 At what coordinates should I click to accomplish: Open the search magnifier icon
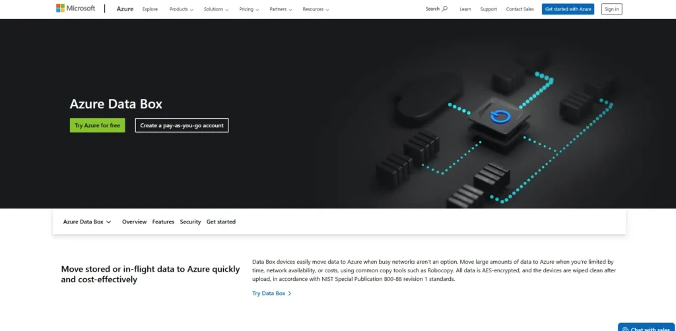445,9
